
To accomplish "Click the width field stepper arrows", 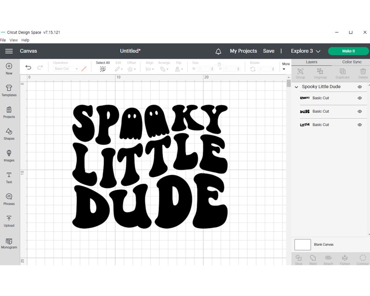I will pos(212,69).
